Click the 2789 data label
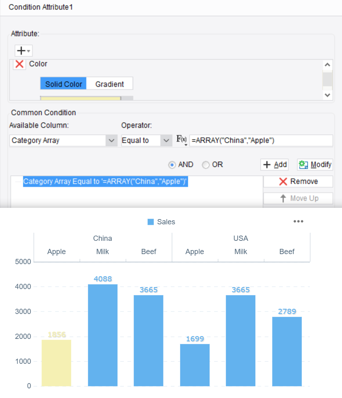Screen dimensions: 342x398 (287, 311)
